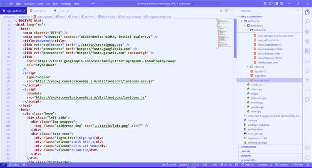Open the Manage gear icon
This screenshot has height=168, width=312.
pyautogui.click(x=307, y=158)
